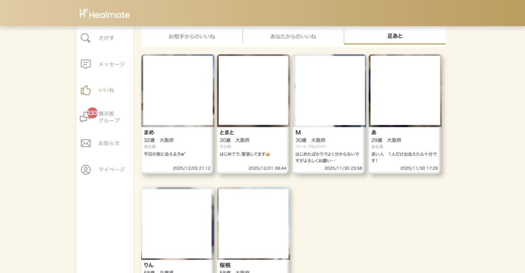Switch to あなたからのいいね tab
The width and height of the screenshot is (525, 273).
293,37
